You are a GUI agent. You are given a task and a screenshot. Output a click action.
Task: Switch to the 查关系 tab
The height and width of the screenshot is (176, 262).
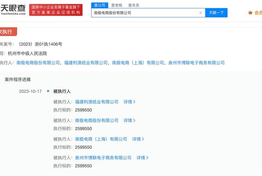click(x=134, y=5)
